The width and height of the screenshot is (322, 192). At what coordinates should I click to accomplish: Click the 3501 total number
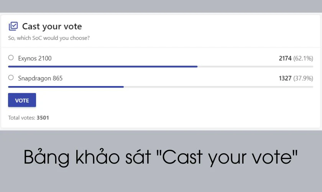(x=43, y=118)
